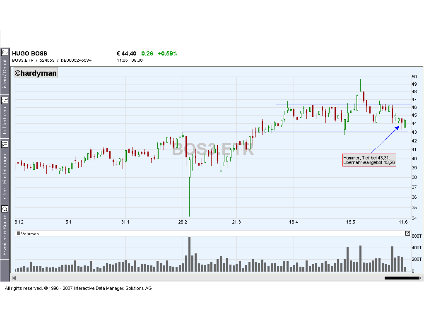This screenshot has width=424, height=318.
Task: Click the HUGO BOSS title text
Action: tap(29, 53)
